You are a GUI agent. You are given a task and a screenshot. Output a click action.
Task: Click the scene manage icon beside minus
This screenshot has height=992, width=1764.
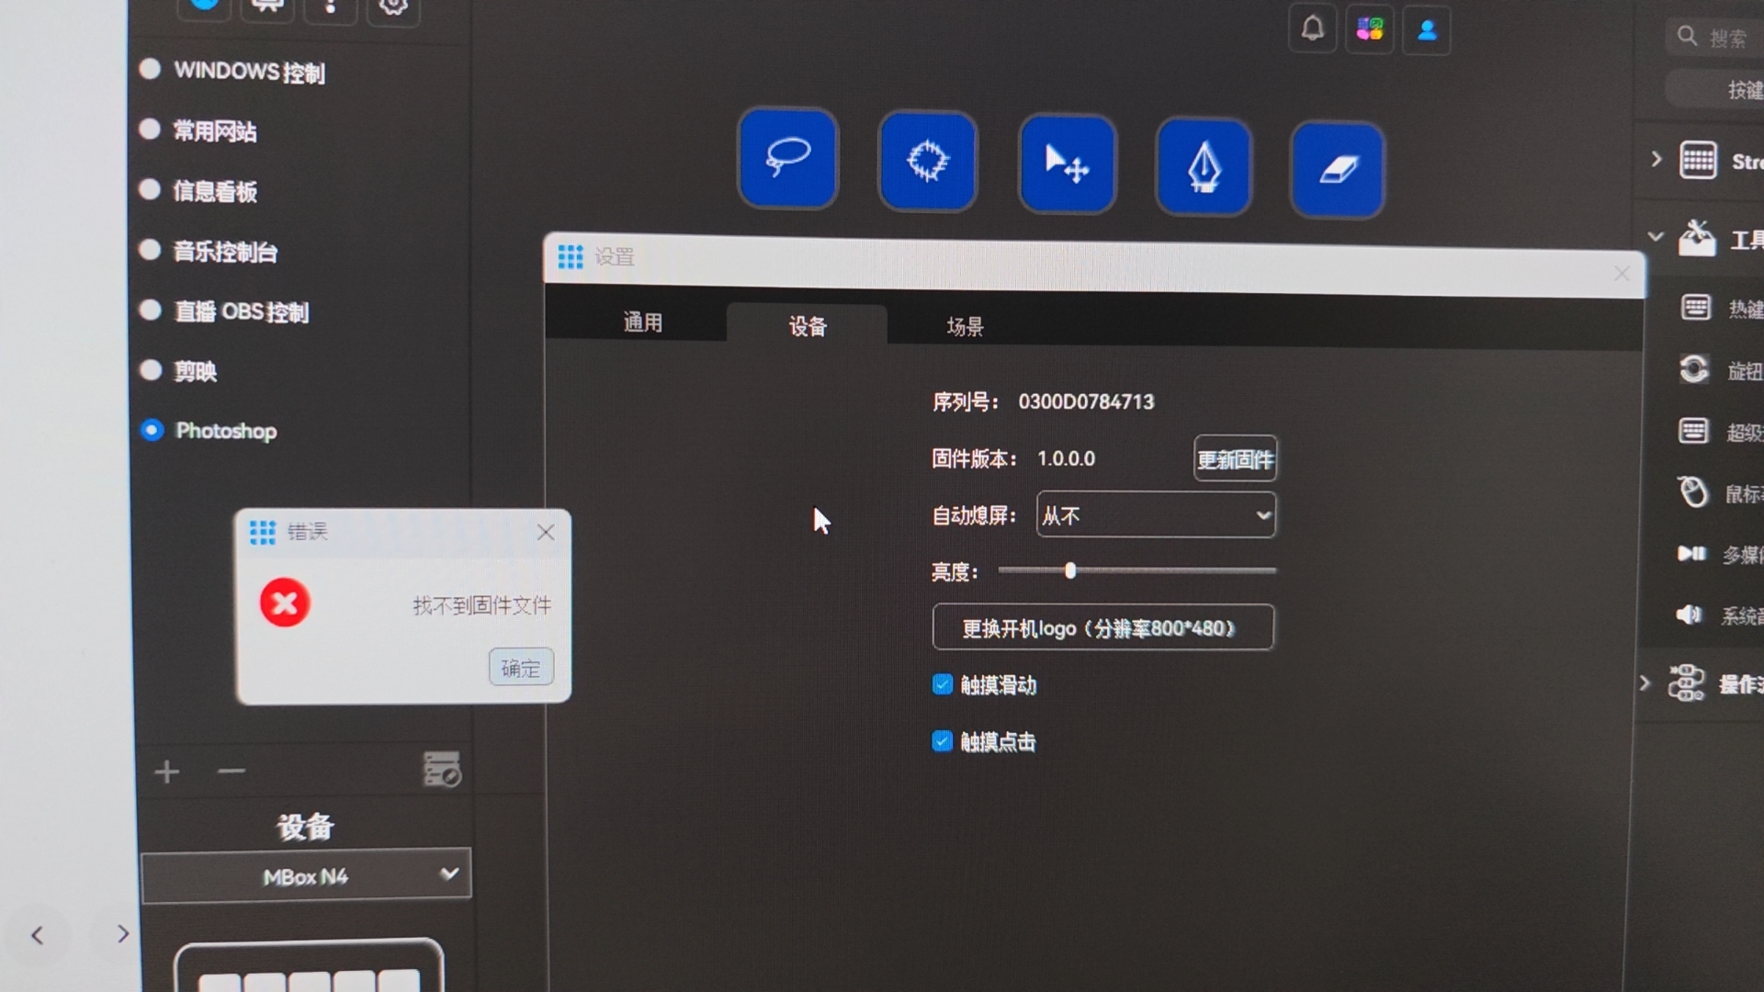coord(441,770)
